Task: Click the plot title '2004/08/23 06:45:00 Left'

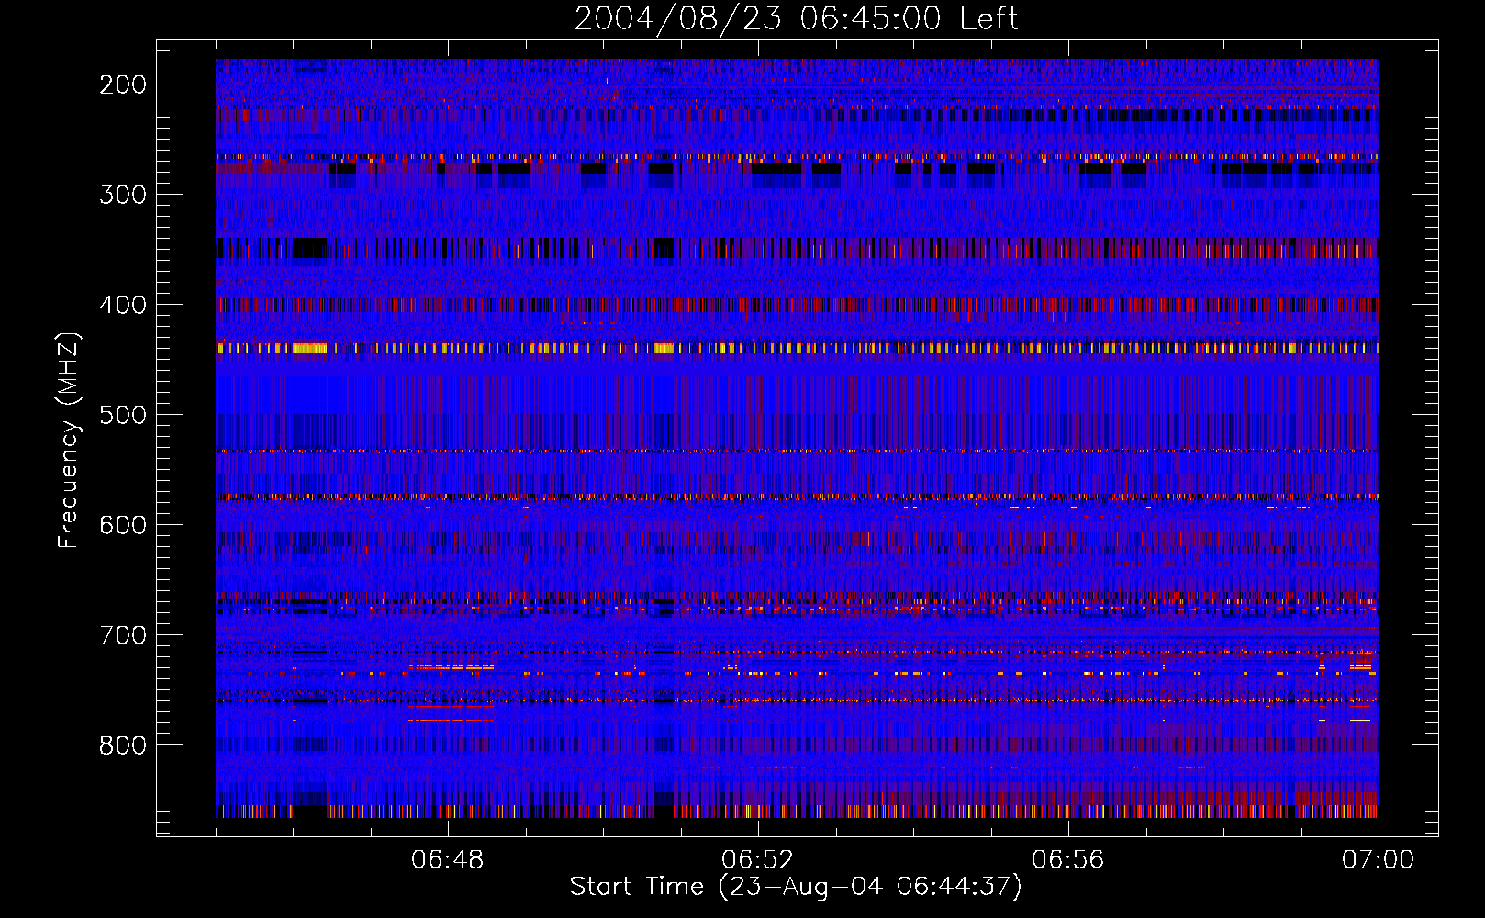Action: 796,18
